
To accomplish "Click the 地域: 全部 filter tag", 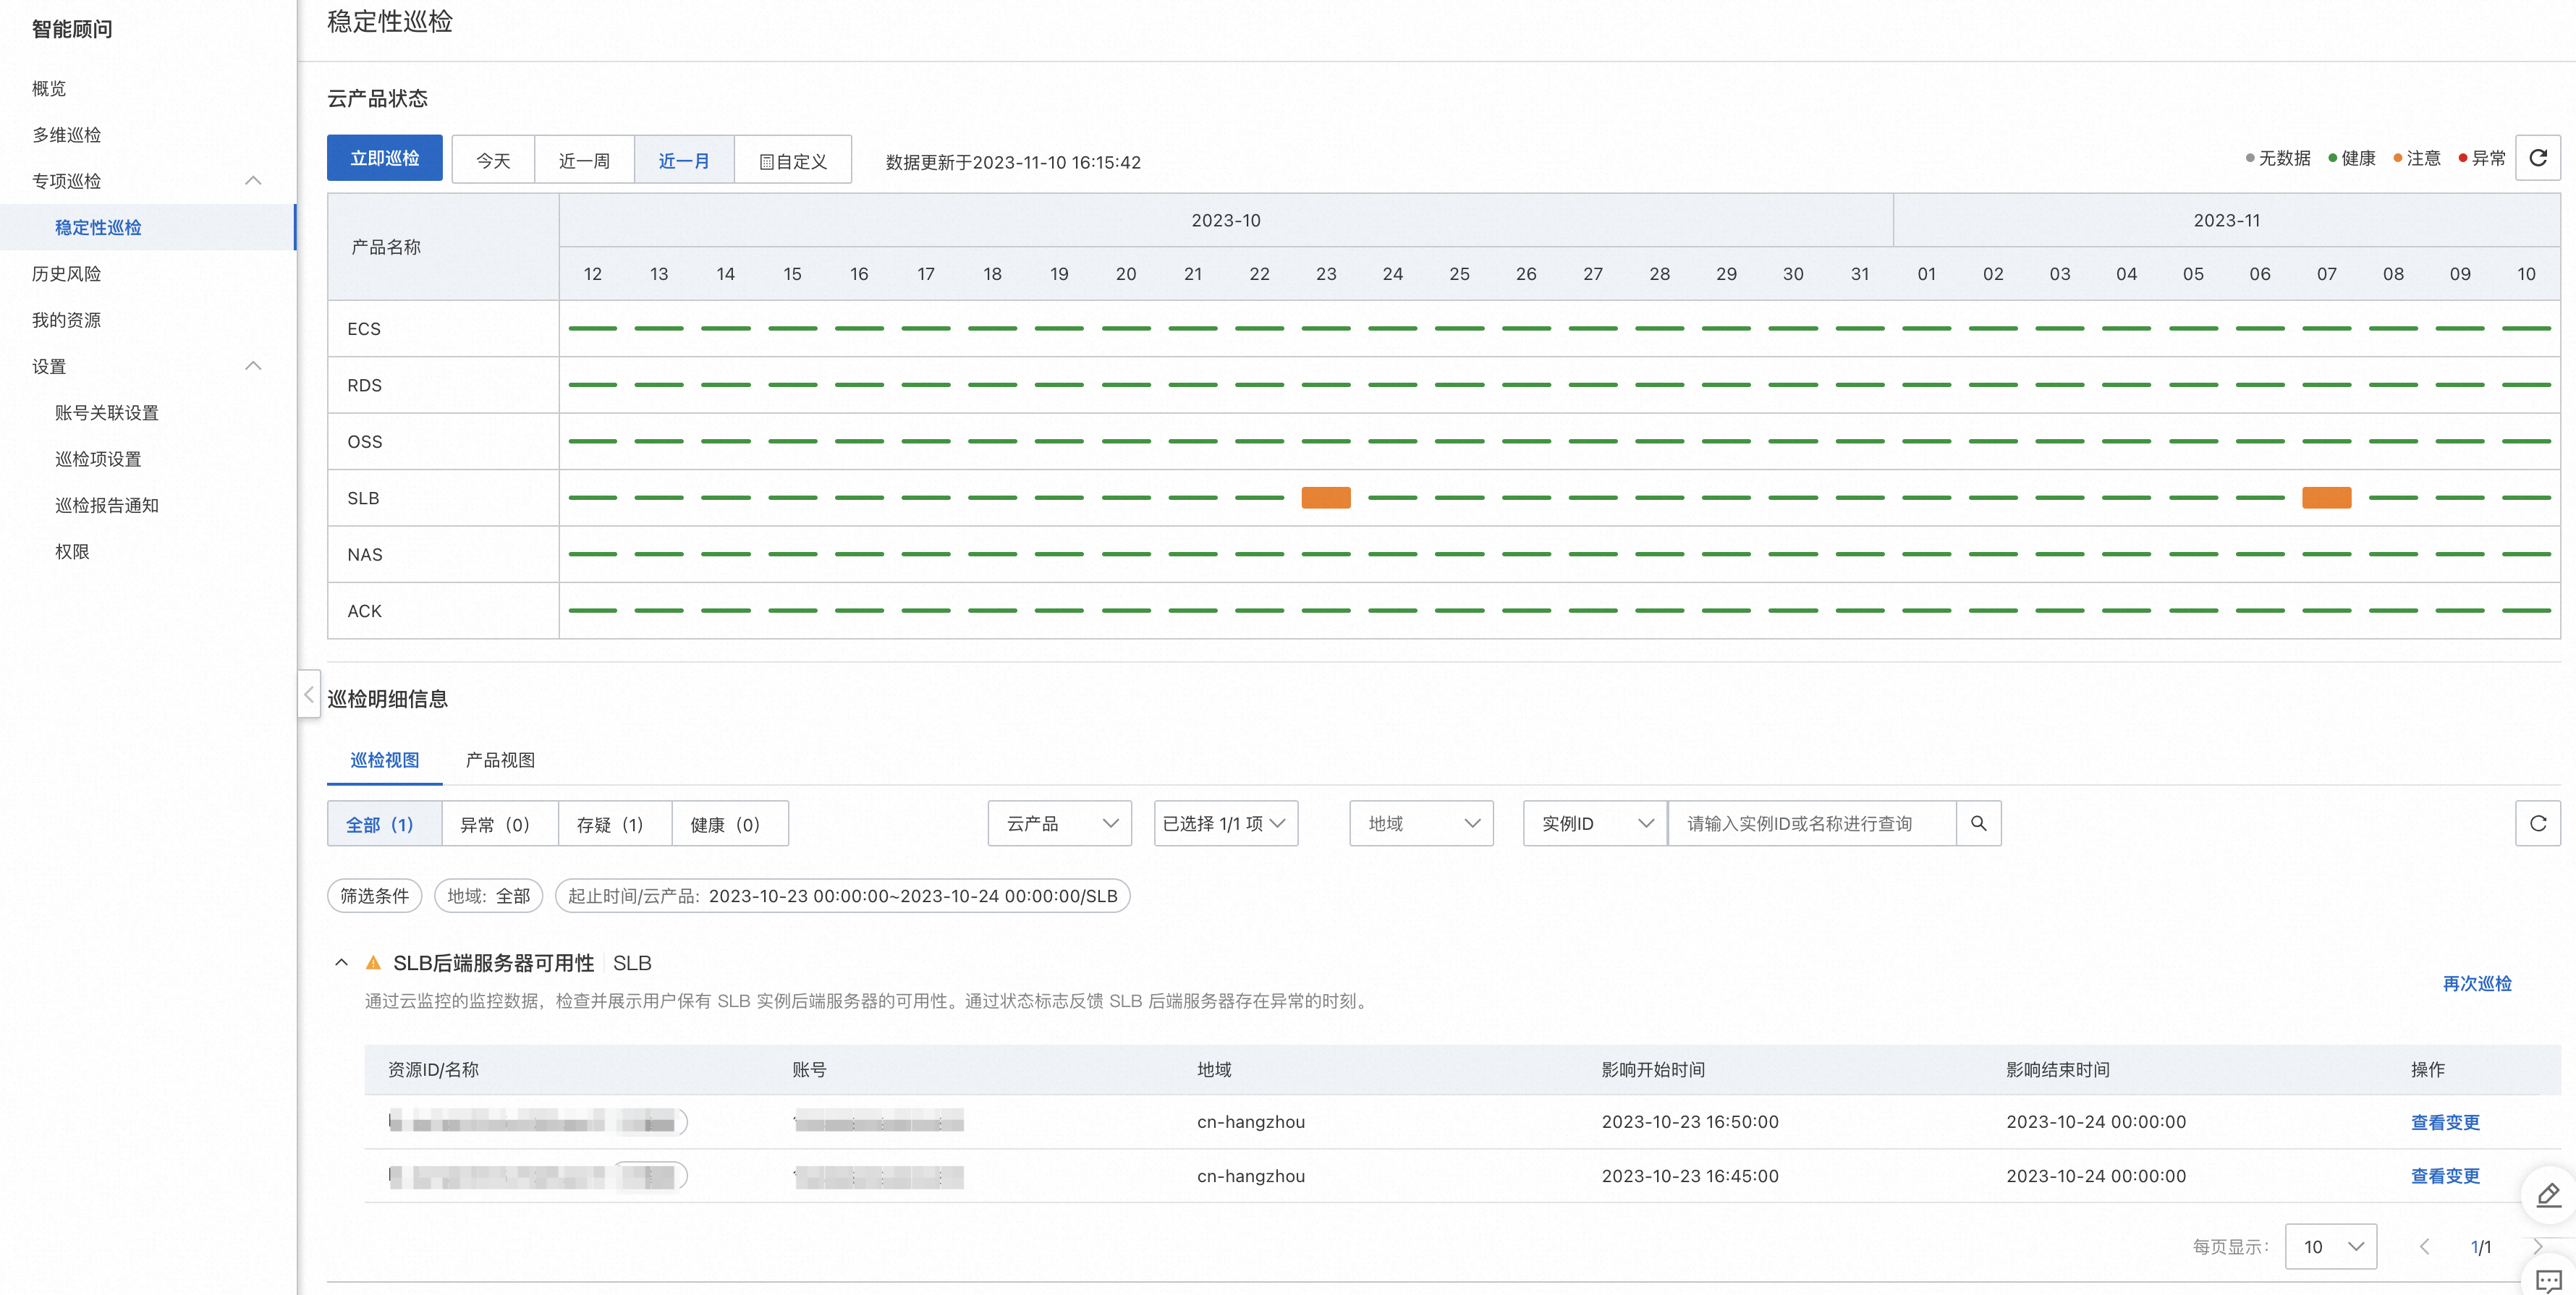I will point(488,896).
